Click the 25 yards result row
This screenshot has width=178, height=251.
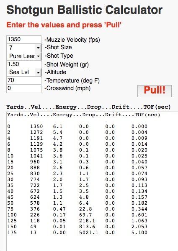[77, 174]
